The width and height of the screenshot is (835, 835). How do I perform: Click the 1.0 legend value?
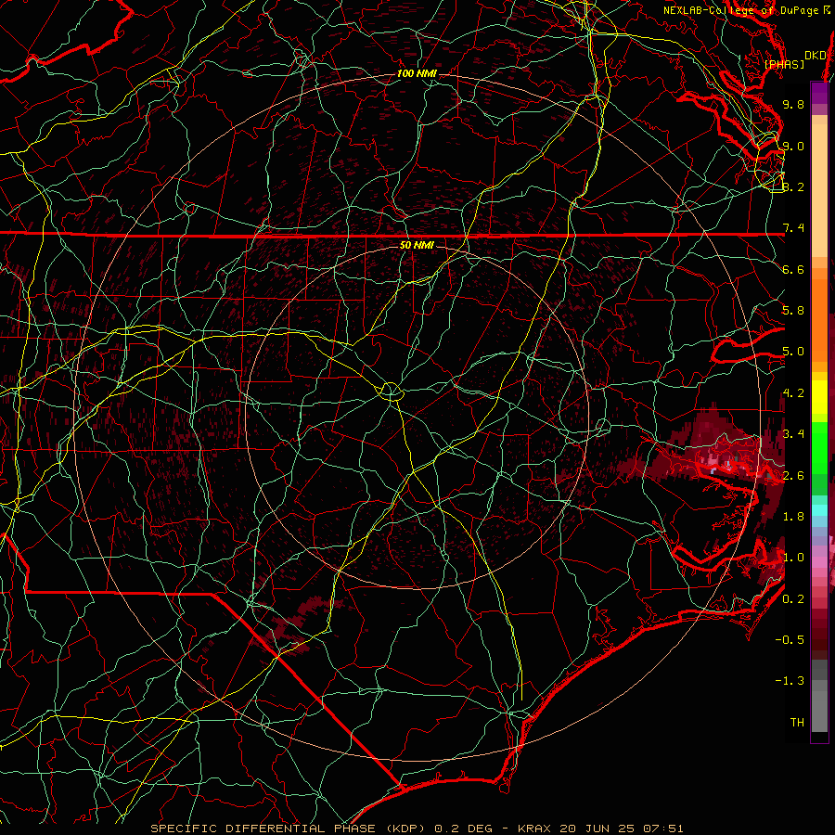pos(793,558)
